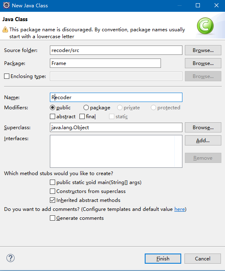The height and width of the screenshot is (271, 225).
Task: Click Add to include interfaces
Action: click(x=203, y=140)
